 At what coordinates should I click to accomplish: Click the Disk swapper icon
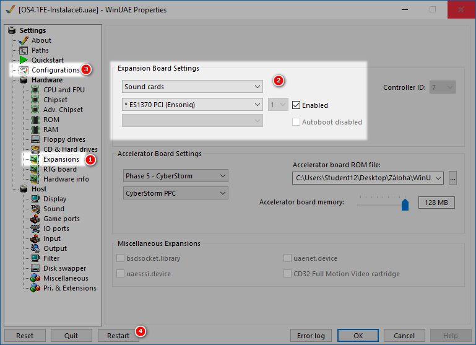coord(35,268)
